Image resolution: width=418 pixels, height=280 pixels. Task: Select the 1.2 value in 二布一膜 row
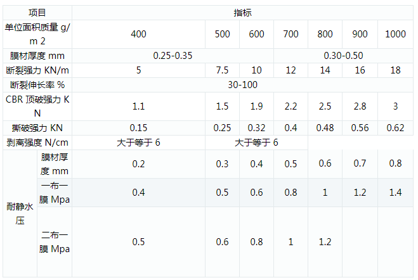tap(325, 242)
